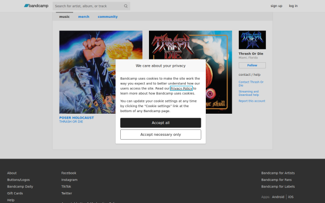Screen dimensions: 325x203
Task: Open the Android app link
Action: coord(278,197)
